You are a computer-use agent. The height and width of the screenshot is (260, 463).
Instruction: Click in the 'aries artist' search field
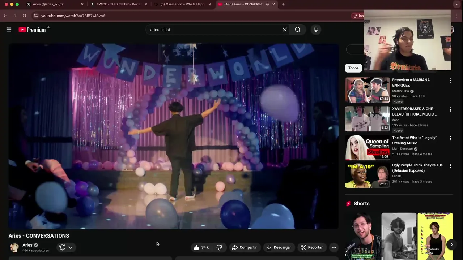coord(213,30)
